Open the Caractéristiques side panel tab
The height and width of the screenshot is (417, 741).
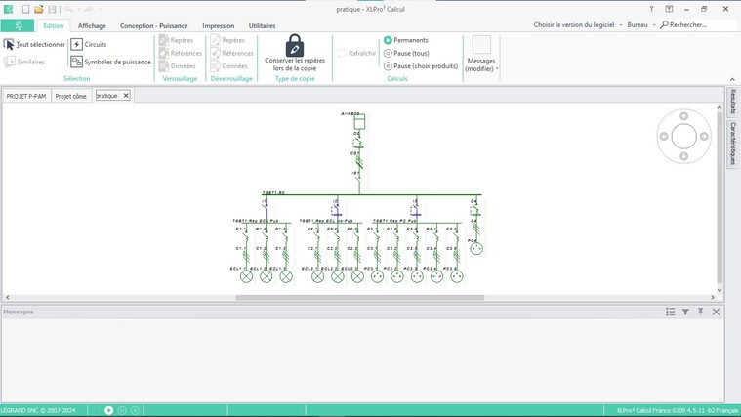[x=732, y=144]
